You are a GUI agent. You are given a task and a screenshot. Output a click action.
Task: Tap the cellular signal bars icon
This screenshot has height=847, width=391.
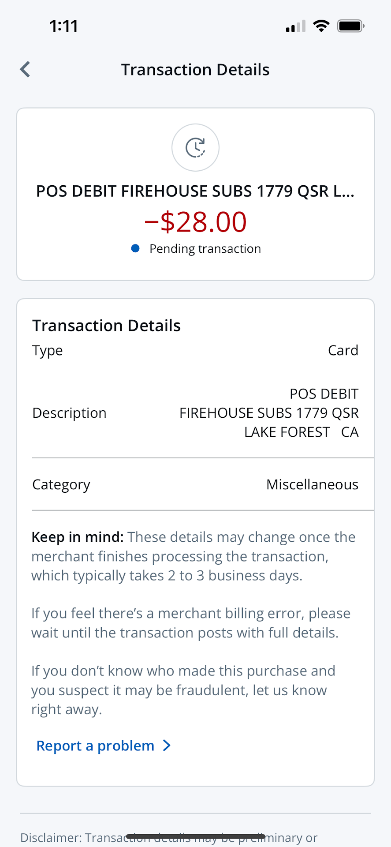(295, 26)
